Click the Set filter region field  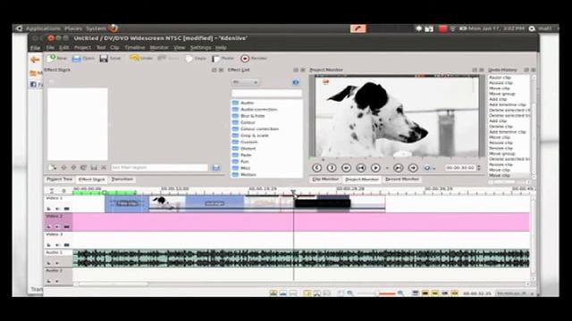coord(159,168)
